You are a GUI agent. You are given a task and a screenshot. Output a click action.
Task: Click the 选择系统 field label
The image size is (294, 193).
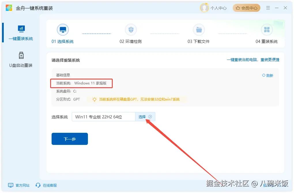60,117
